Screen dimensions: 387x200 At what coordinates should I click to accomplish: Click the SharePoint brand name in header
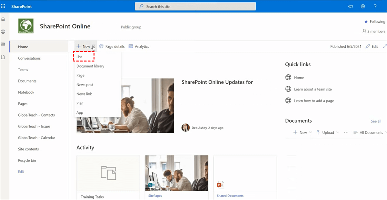[21, 6]
